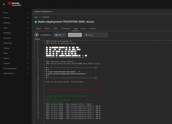
Task: Open the Project llmliteproxy dropdown
Action: 44,11
